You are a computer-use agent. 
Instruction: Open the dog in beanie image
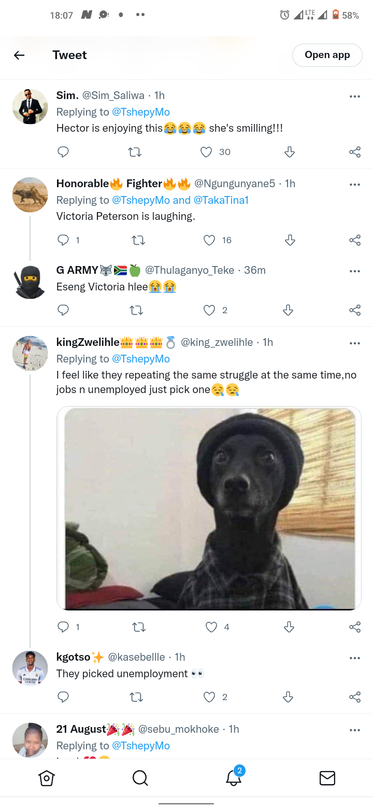tap(209, 508)
